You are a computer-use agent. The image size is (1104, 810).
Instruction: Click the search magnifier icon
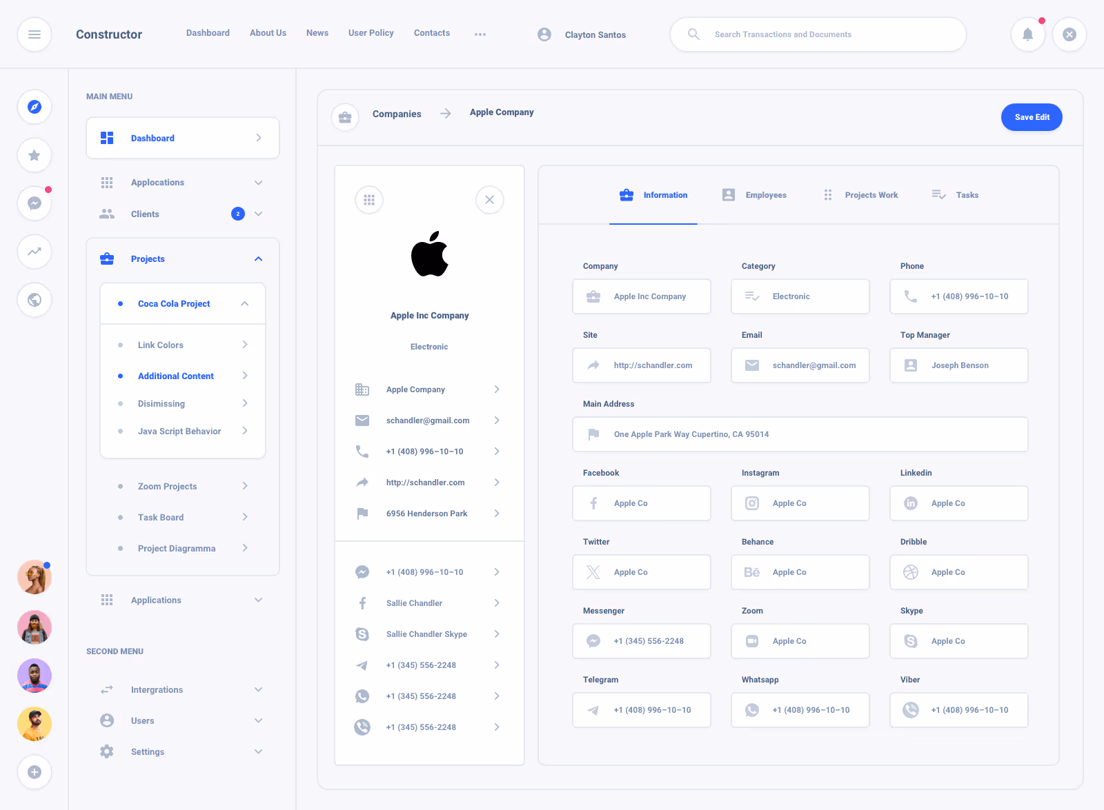pos(694,34)
